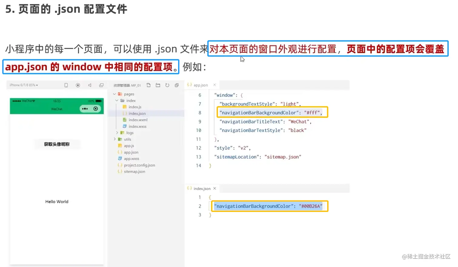Click the mini program close target icon
458x267 pixels.
(95, 109)
